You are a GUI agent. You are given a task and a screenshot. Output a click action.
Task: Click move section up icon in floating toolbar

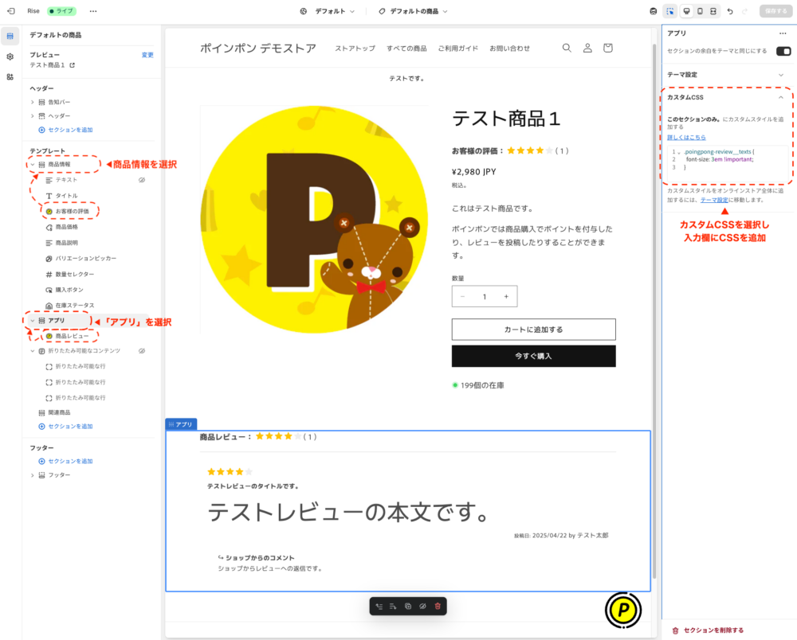[379, 606]
